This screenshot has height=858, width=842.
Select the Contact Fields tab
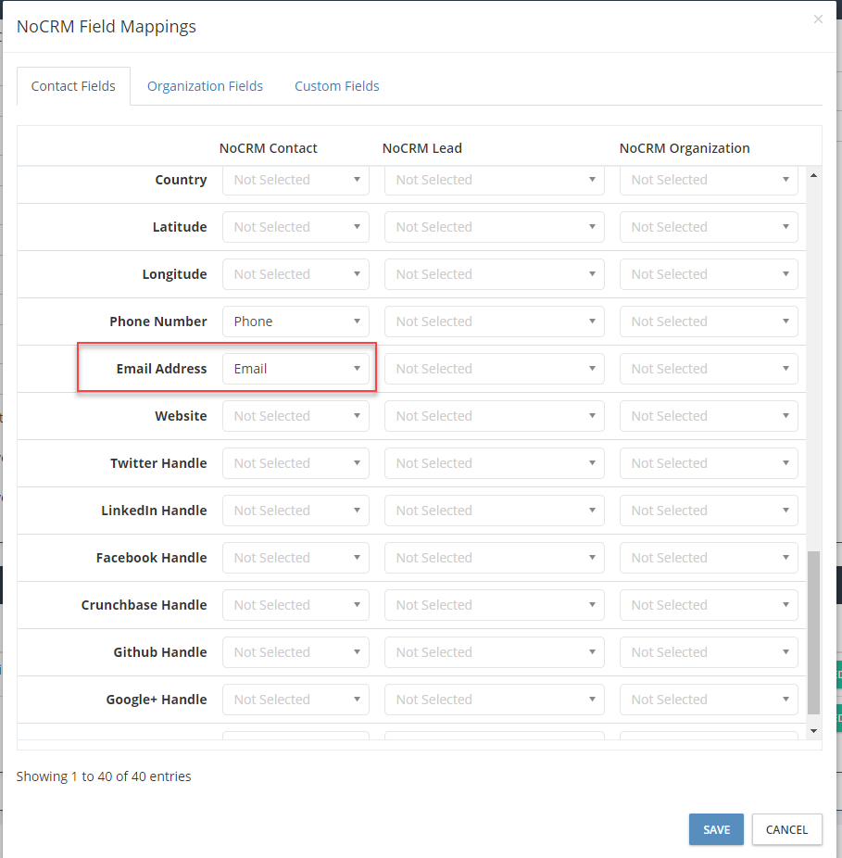pos(73,86)
